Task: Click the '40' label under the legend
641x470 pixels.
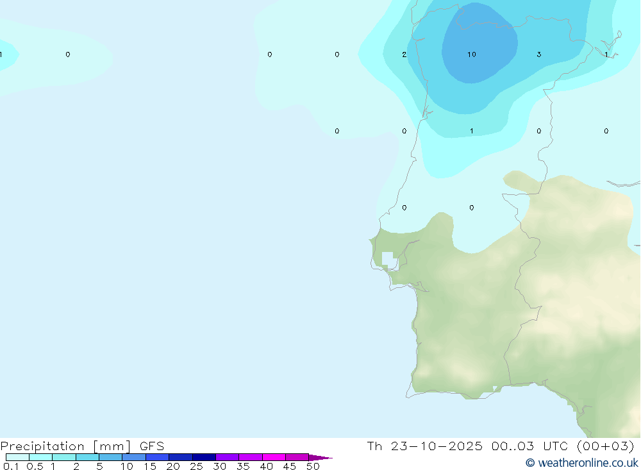Action: (266, 466)
